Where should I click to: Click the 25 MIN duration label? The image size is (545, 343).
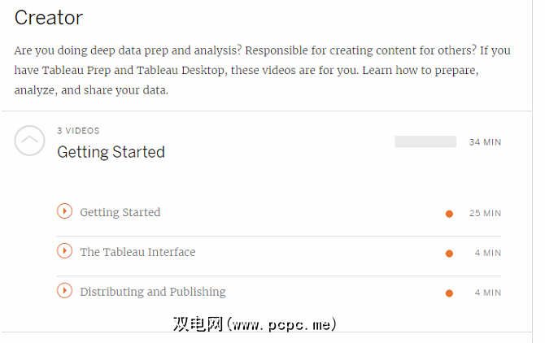tap(485, 214)
